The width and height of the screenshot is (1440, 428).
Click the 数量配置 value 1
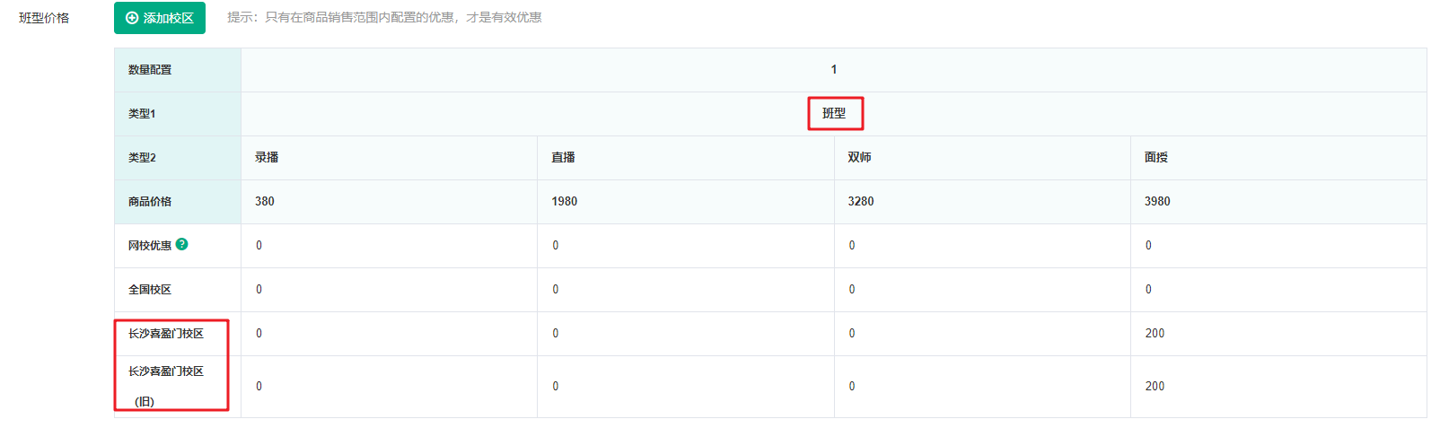(x=834, y=70)
